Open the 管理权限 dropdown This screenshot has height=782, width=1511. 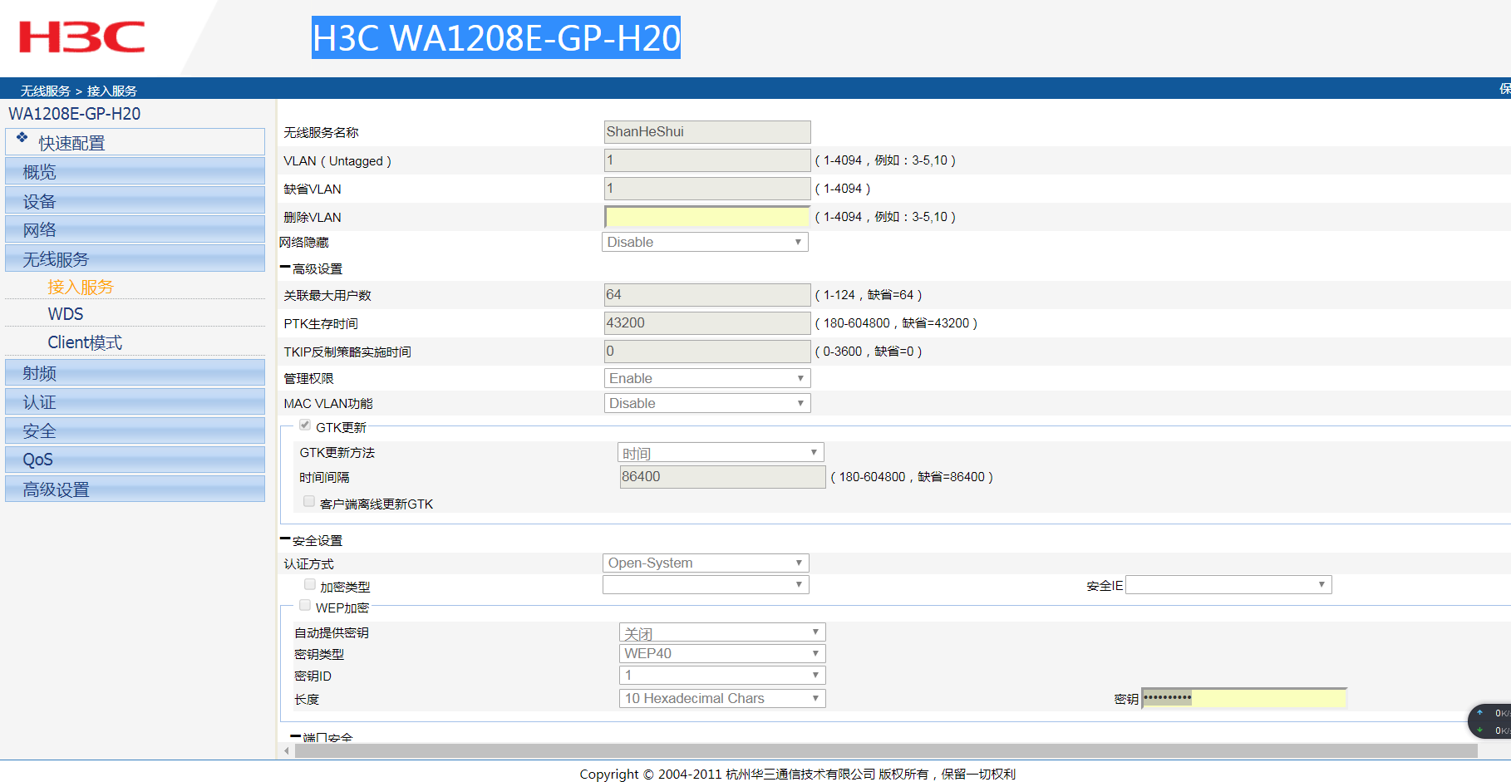point(707,378)
